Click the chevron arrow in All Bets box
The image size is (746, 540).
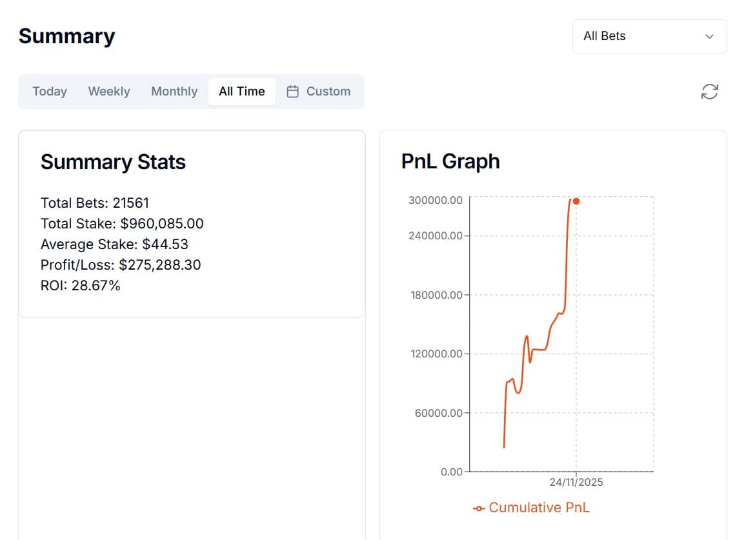tap(710, 36)
